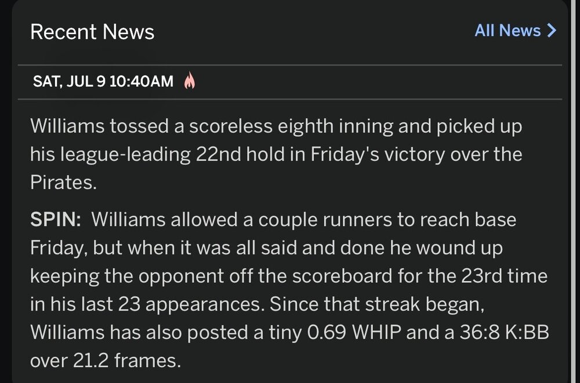Click the chevron arrow beside All News

(x=552, y=31)
